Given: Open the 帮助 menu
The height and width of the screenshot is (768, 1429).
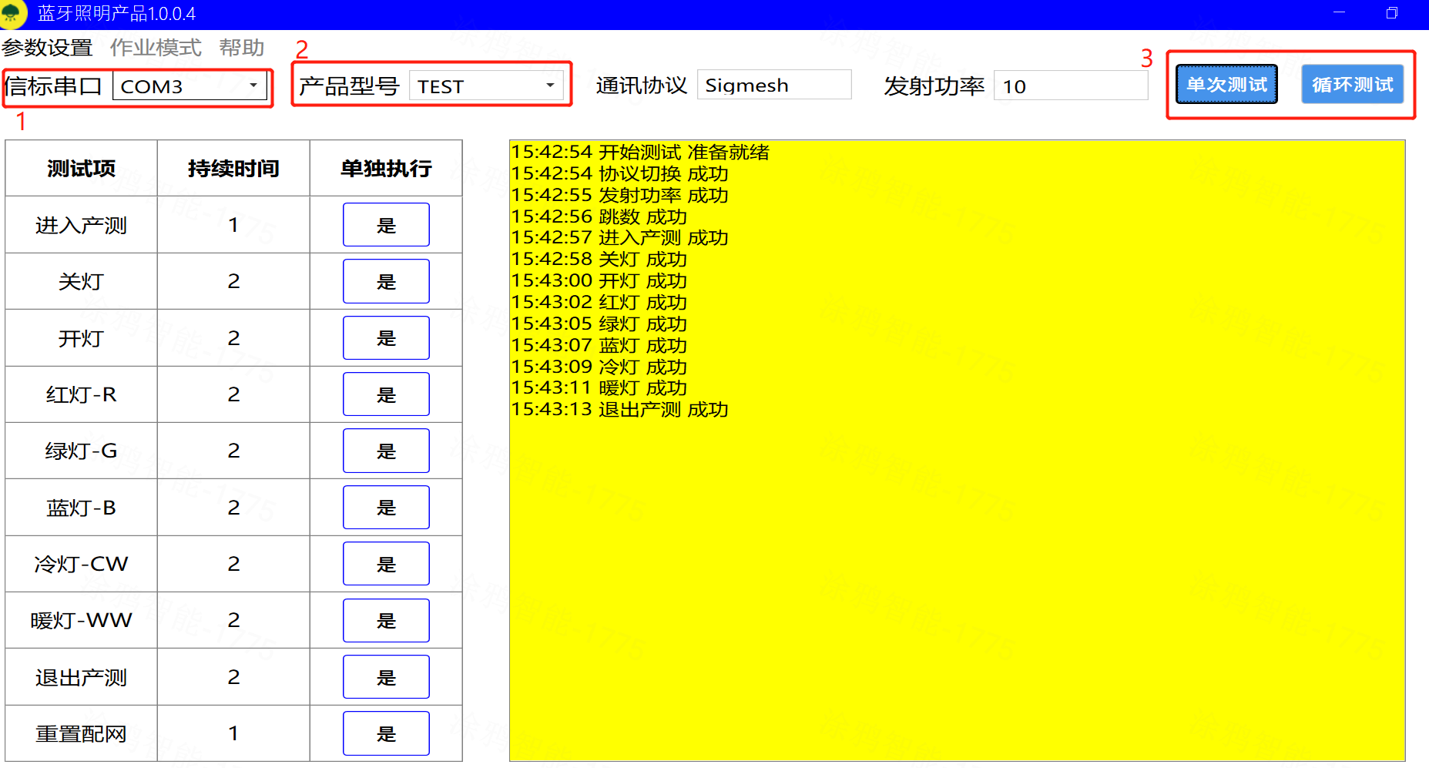Looking at the screenshot, I should coord(242,48).
